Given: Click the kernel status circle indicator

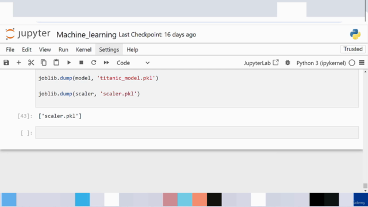Looking at the screenshot, I should 352,63.
